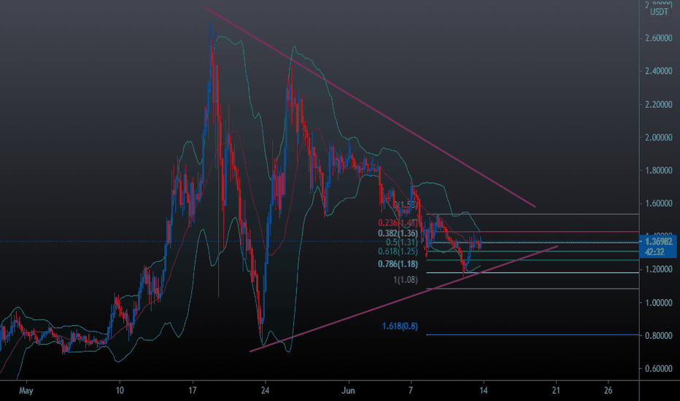This screenshot has width=680, height=401.
Task: Click the May date label
Action: pos(26,391)
